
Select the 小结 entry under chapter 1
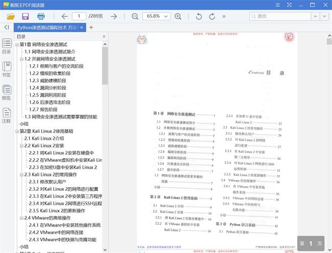click(24, 124)
